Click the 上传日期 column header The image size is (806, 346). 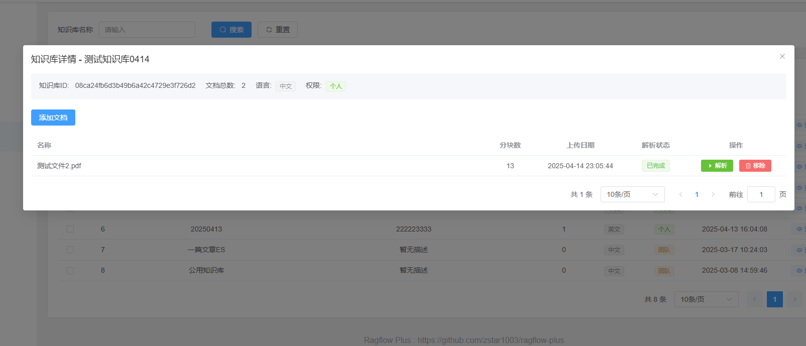click(x=581, y=145)
